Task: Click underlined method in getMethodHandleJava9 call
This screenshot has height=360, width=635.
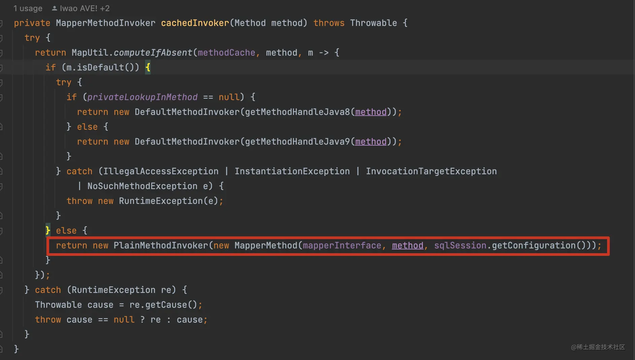Action: click(371, 142)
